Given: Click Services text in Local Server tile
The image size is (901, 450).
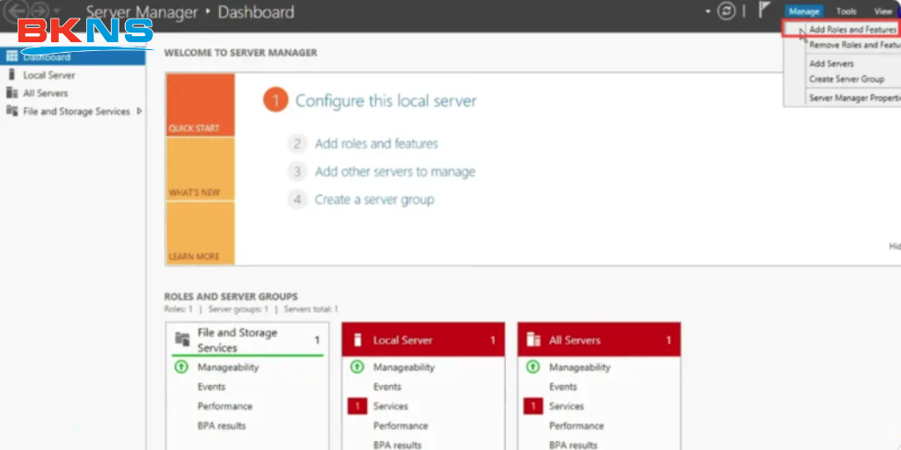Looking at the screenshot, I should click(x=391, y=406).
